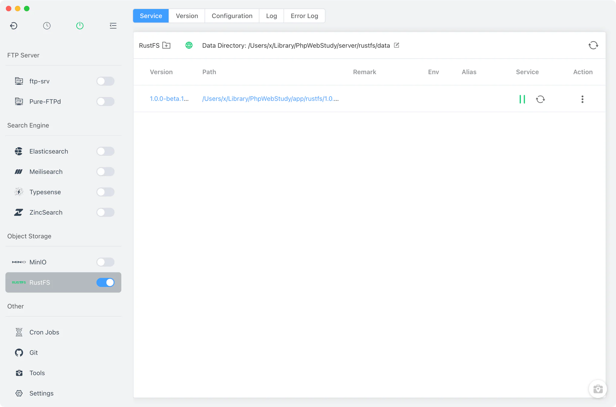Click the Env column header

point(433,72)
